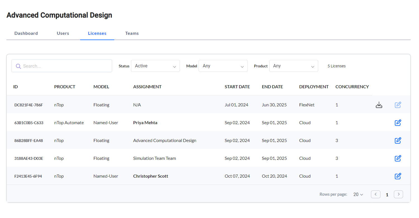Open the Model filter dropdown
419x218 pixels.
[223, 66]
